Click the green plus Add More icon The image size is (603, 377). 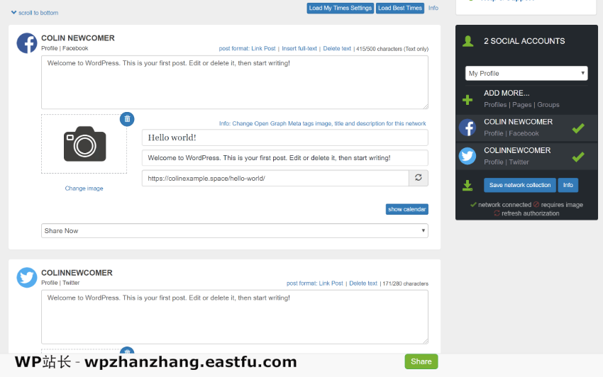point(468,99)
